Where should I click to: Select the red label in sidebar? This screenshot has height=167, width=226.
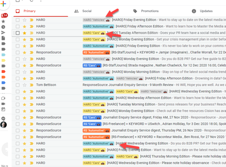click(3, 72)
